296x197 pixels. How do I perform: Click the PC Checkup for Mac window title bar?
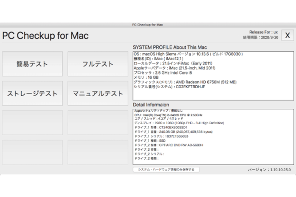tap(148, 25)
